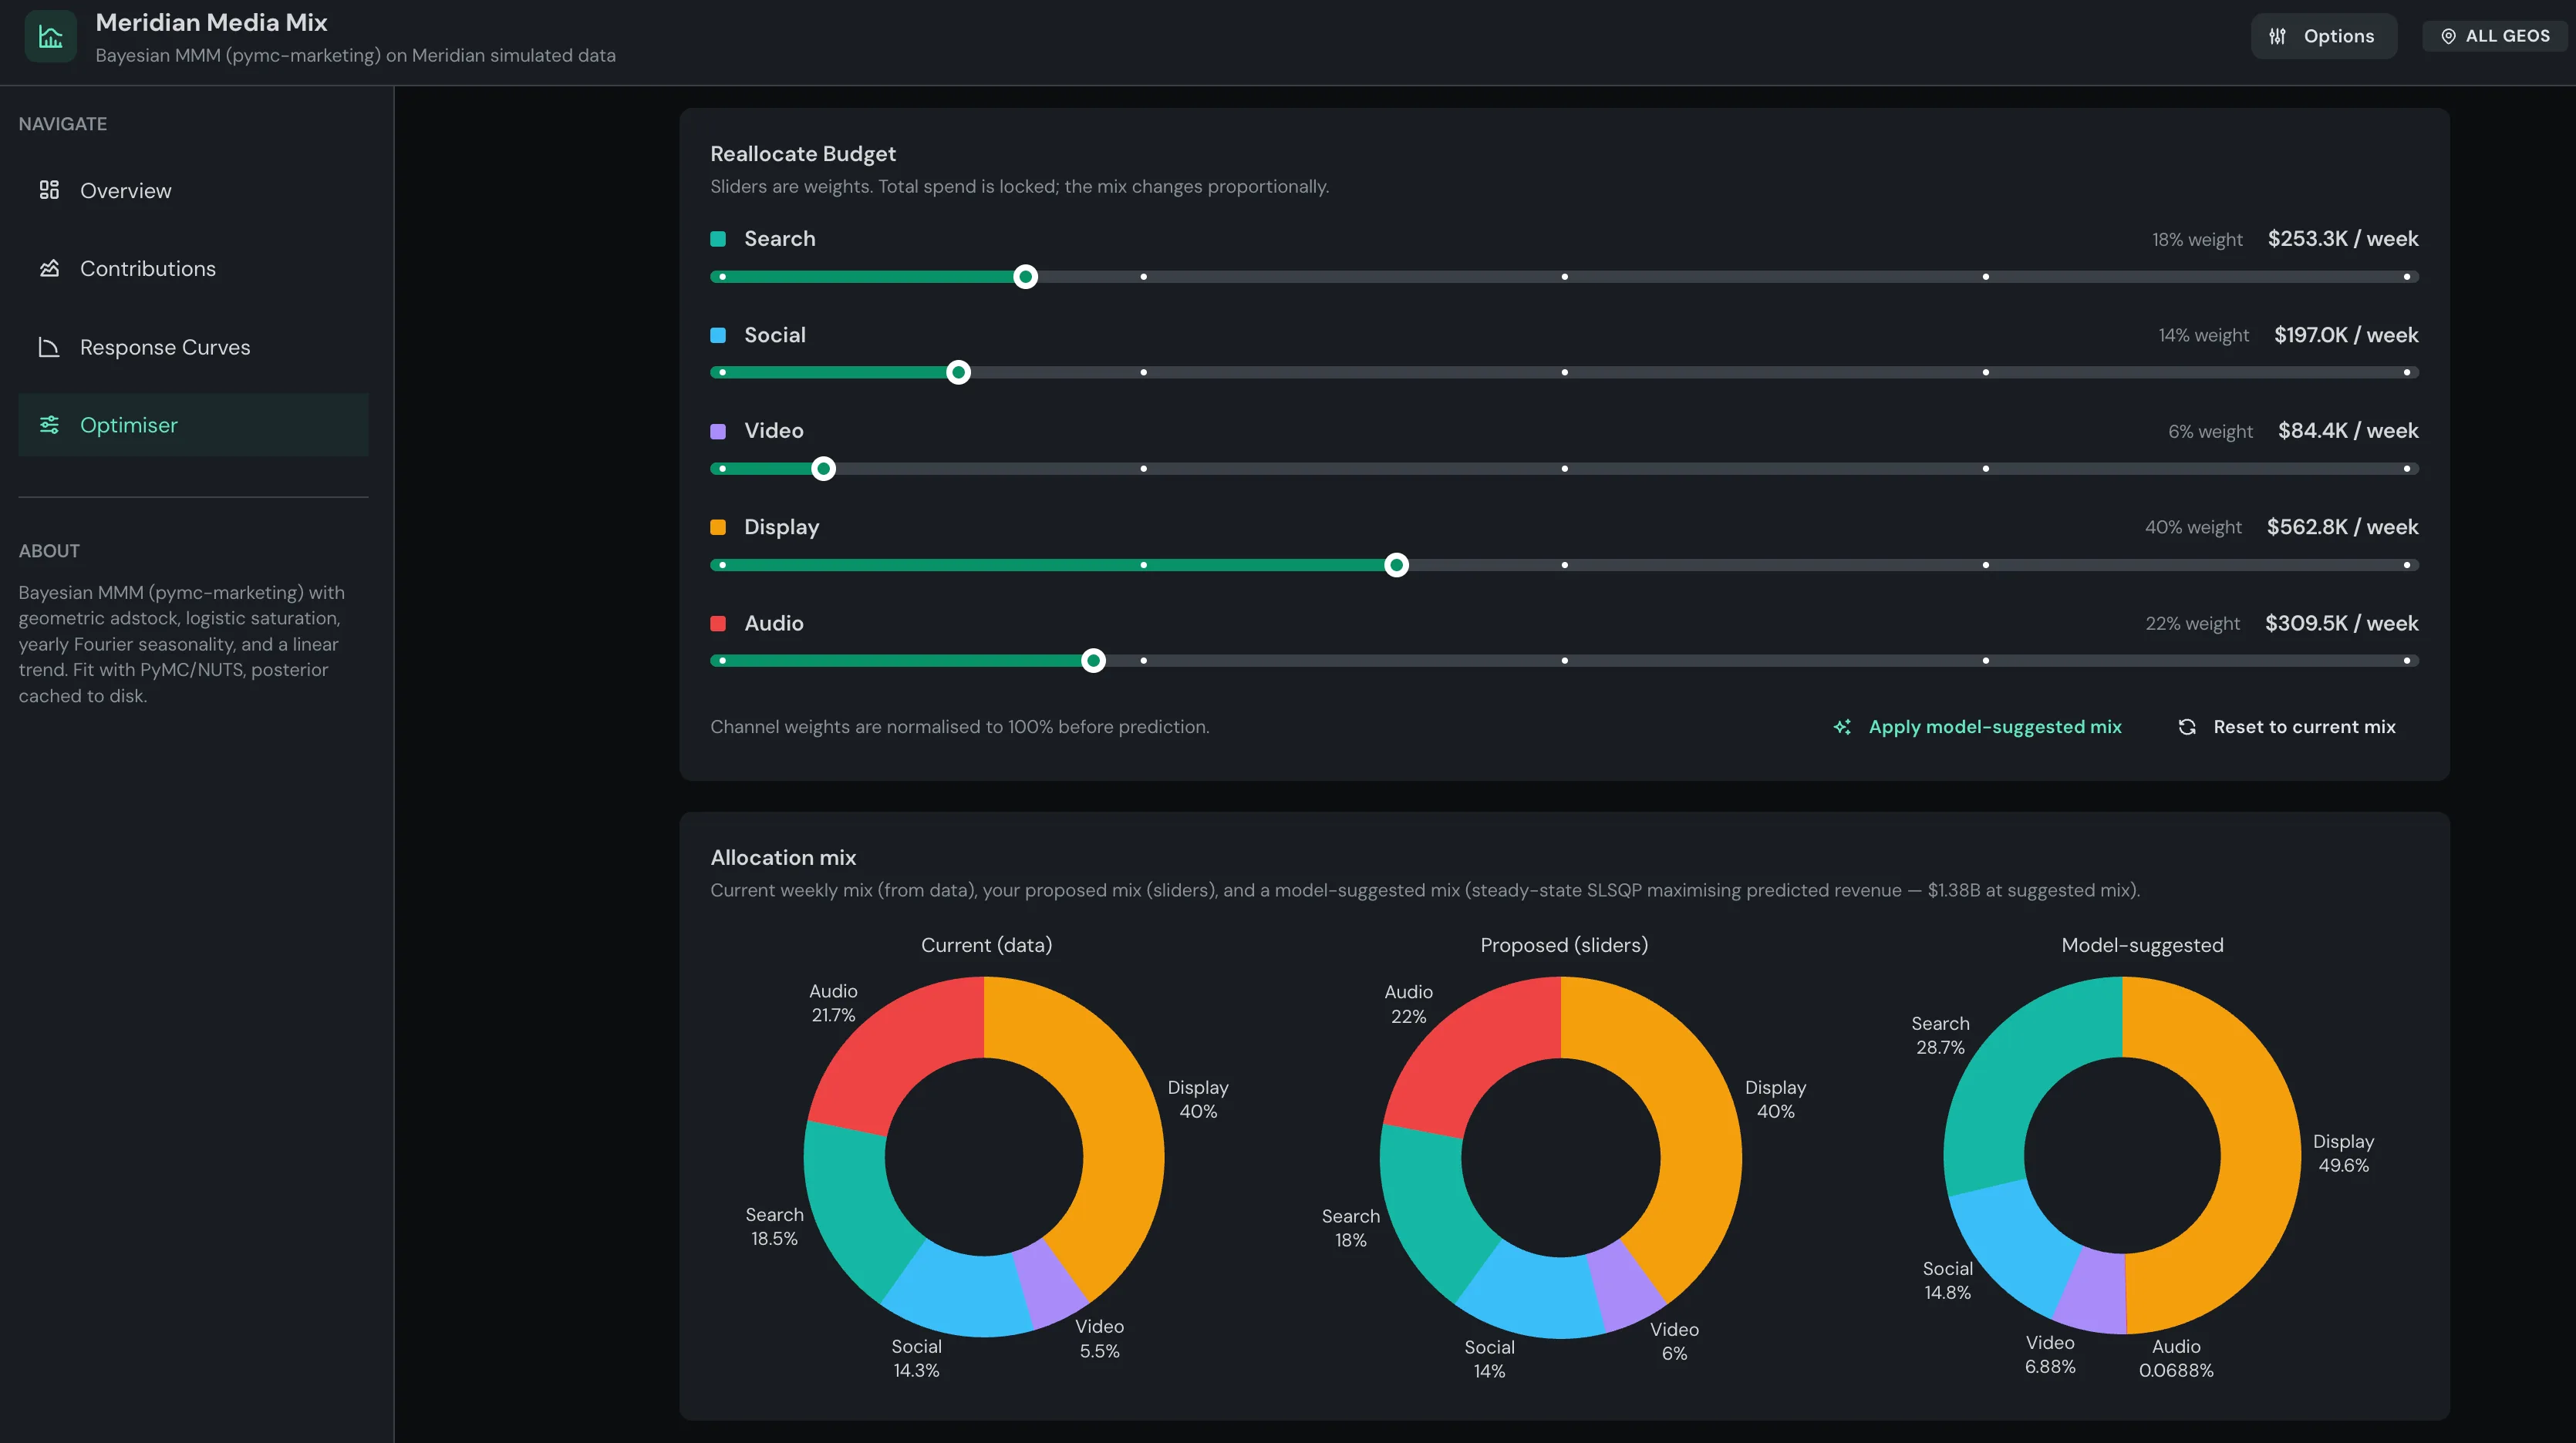Click the 'Meridian Media Mix' title
This screenshot has width=2576, height=1443.
tap(211, 22)
